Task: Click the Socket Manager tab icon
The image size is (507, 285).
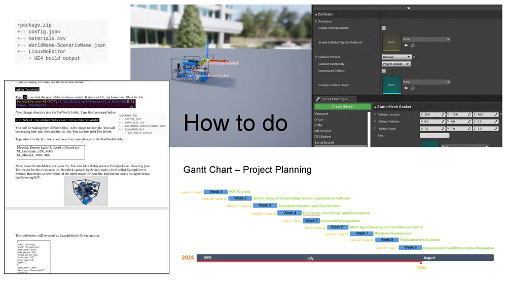Action: (x=318, y=99)
